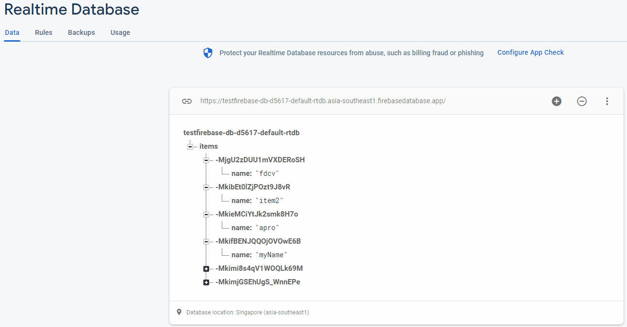The image size is (627, 327).
Task: Click the name key beside "apro"
Action: click(x=241, y=228)
